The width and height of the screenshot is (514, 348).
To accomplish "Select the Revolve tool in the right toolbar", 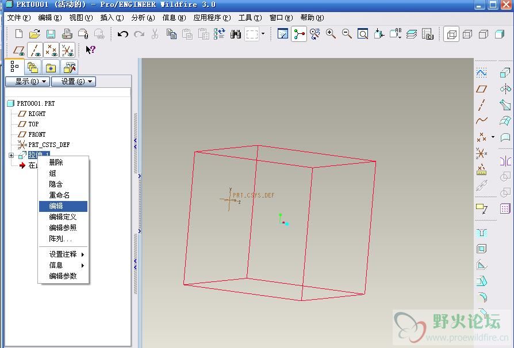I will click(x=505, y=88).
